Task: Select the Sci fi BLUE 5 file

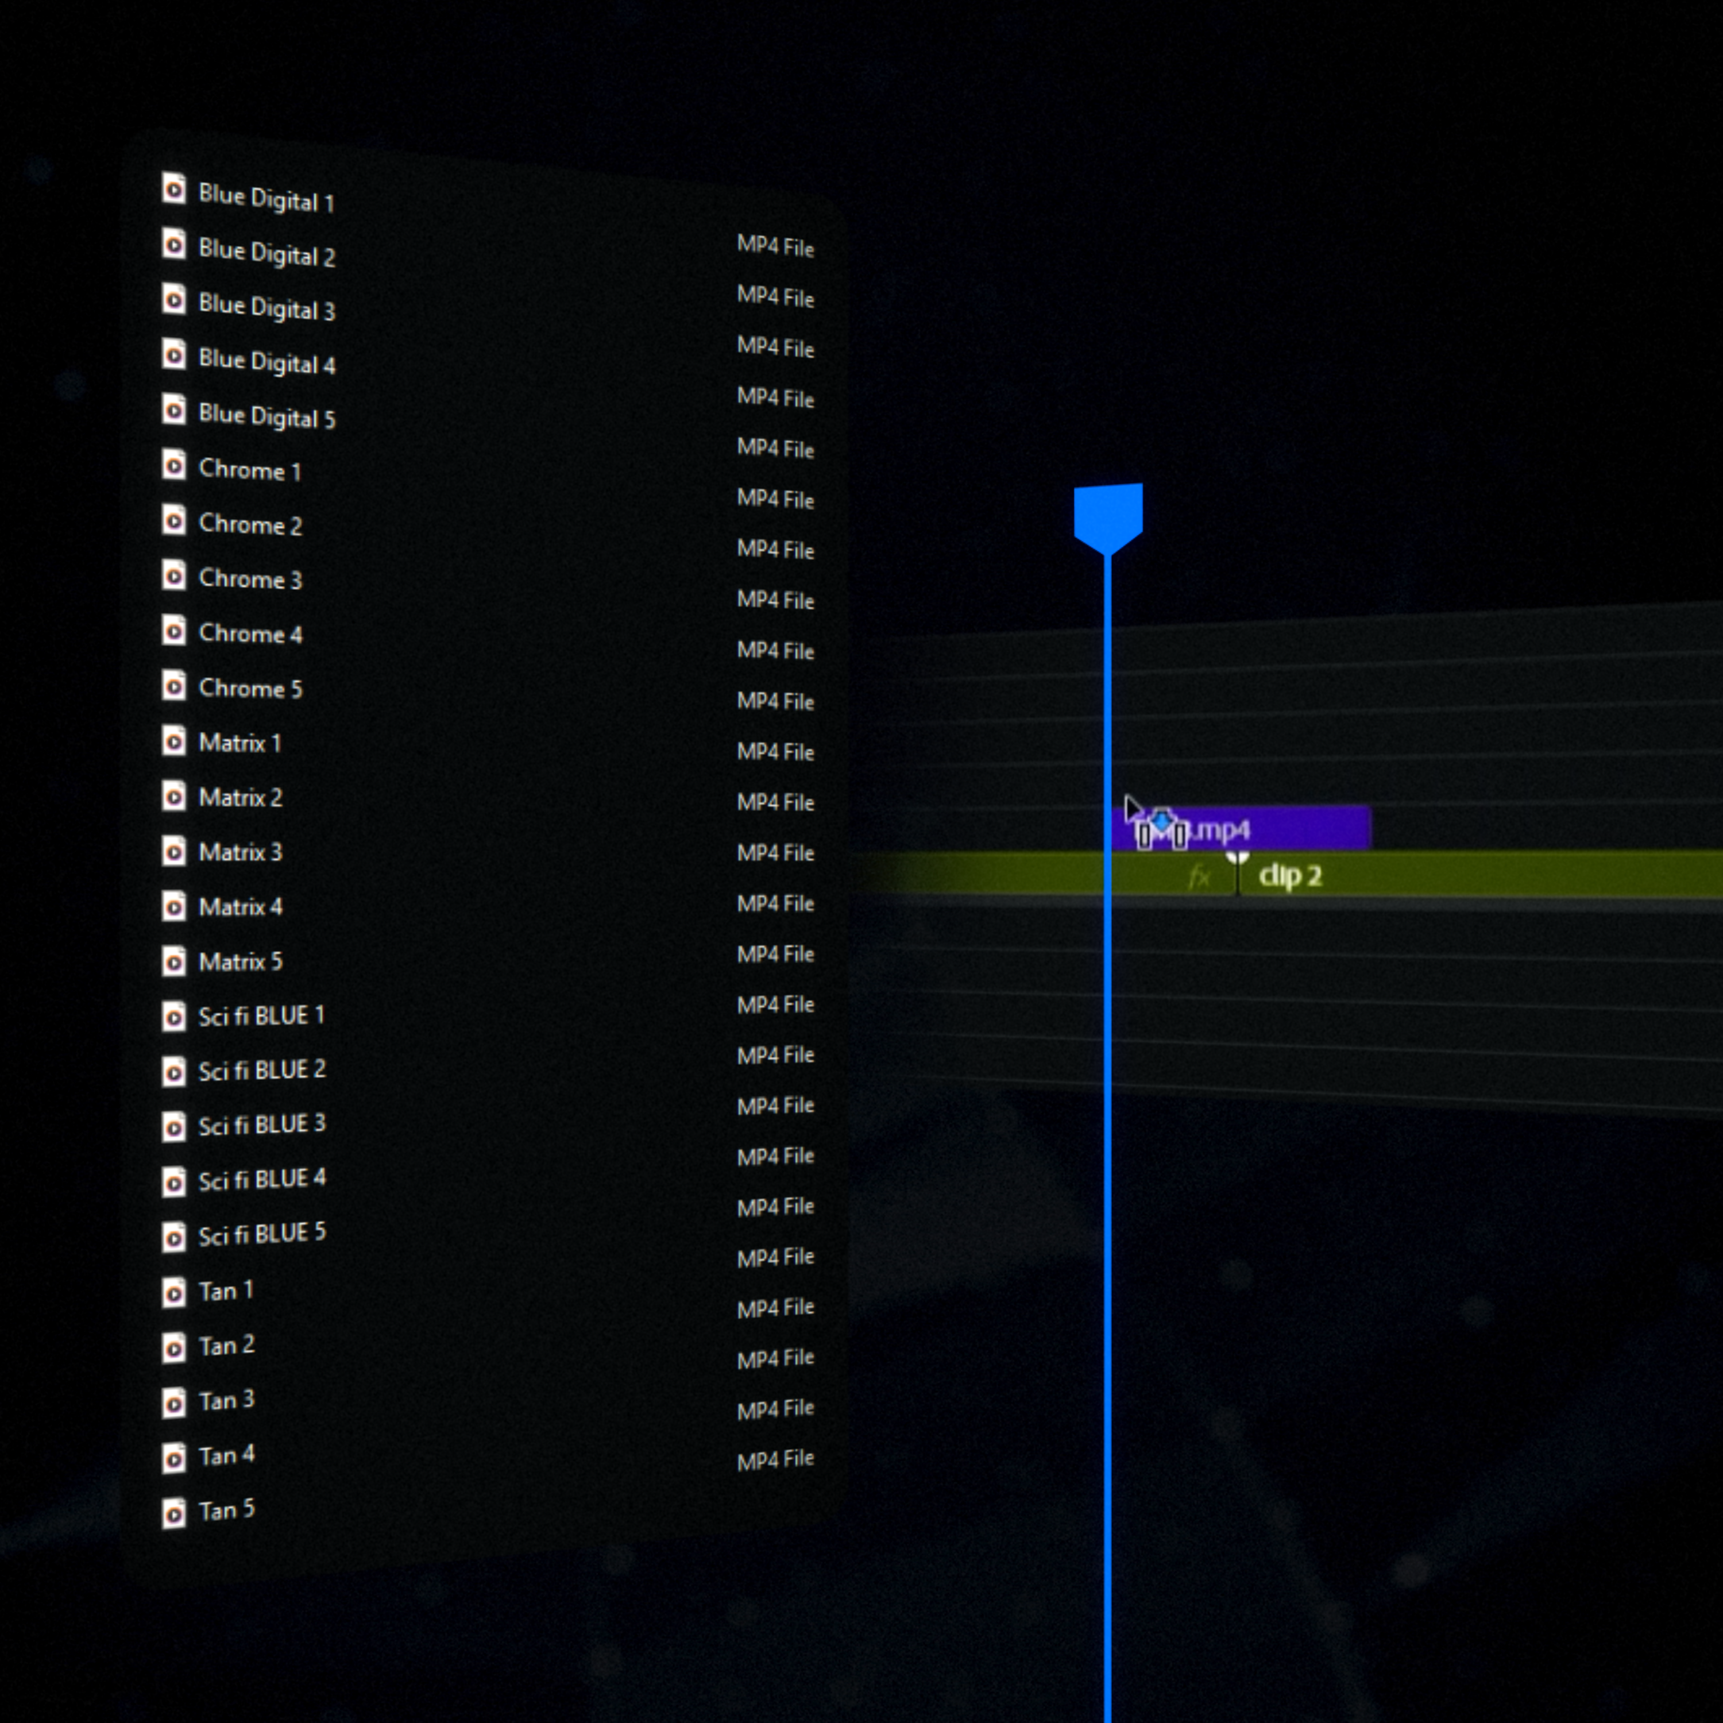Action: tap(261, 1235)
